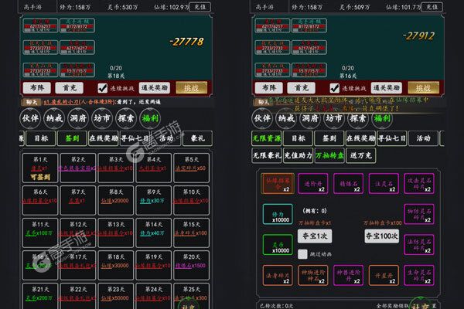Open 纳戒 circle in right game screen
Viewport: 464px width, 309px height.
pos(286,118)
